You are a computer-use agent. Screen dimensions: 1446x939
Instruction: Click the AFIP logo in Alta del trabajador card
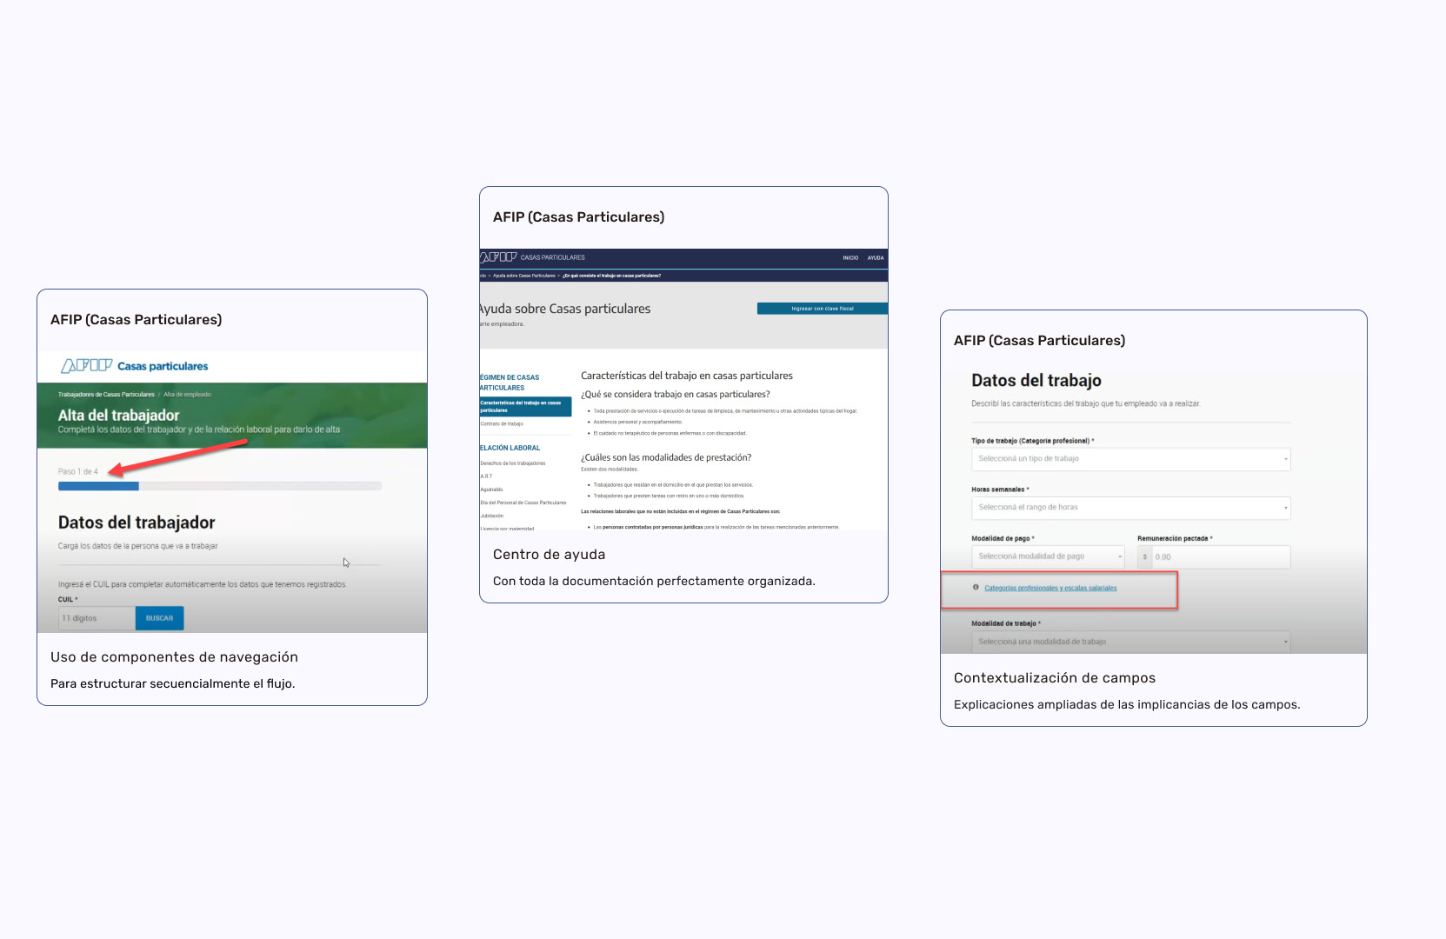pos(86,366)
